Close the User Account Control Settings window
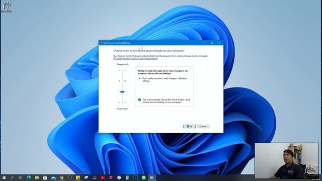Image resolution: width=322 pixels, height=181 pixels. click(x=219, y=43)
